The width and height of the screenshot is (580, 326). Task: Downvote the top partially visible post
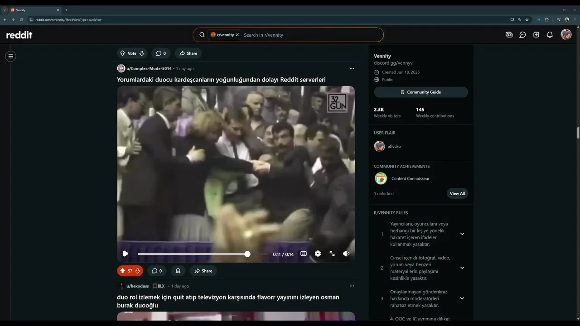pos(142,53)
